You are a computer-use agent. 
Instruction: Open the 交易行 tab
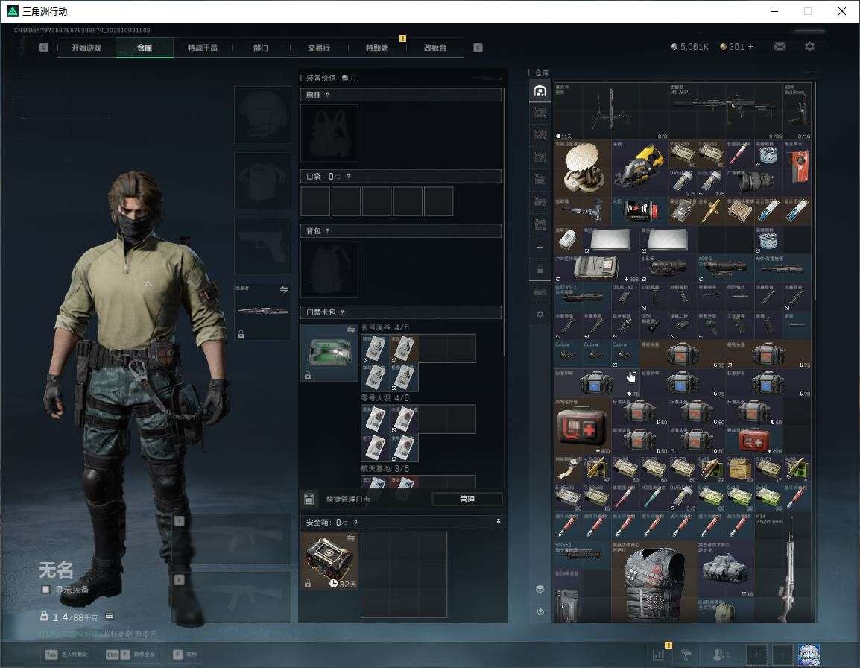[x=319, y=48]
